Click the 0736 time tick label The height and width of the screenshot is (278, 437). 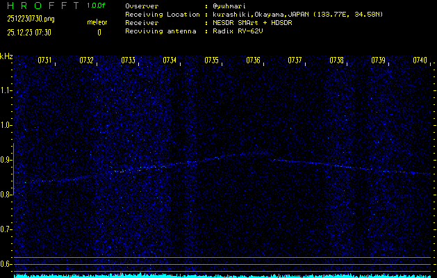(x=253, y=60)
